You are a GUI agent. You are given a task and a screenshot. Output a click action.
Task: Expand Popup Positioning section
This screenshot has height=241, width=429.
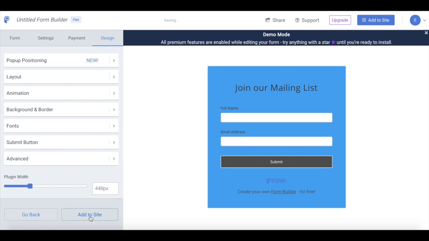(61, 60)
